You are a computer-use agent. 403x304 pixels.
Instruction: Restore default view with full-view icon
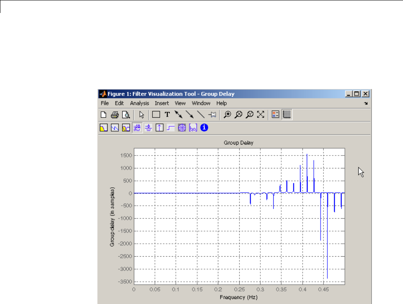(261, 115)
